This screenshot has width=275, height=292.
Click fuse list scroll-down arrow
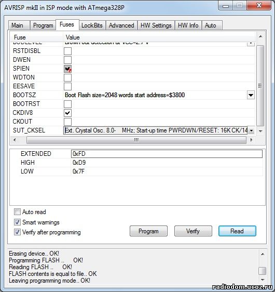click(x=260, y=131)
